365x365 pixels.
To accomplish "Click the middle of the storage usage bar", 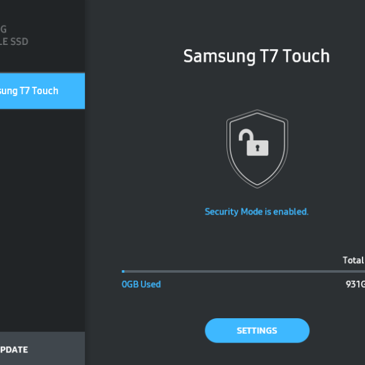I will [x=243, y=271].
